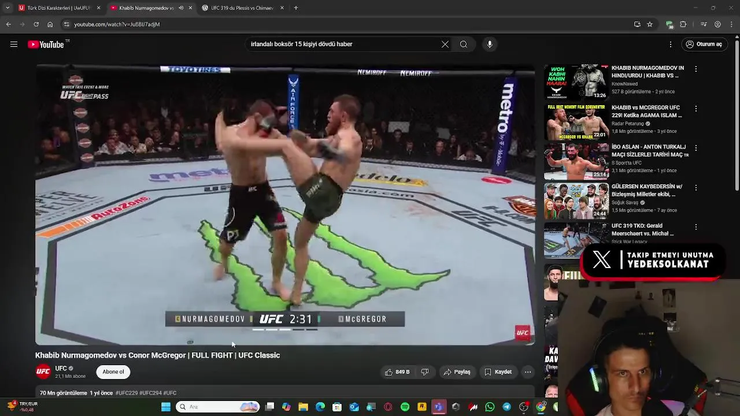Go to the YouTube home logo

click(x=46, y=44)
